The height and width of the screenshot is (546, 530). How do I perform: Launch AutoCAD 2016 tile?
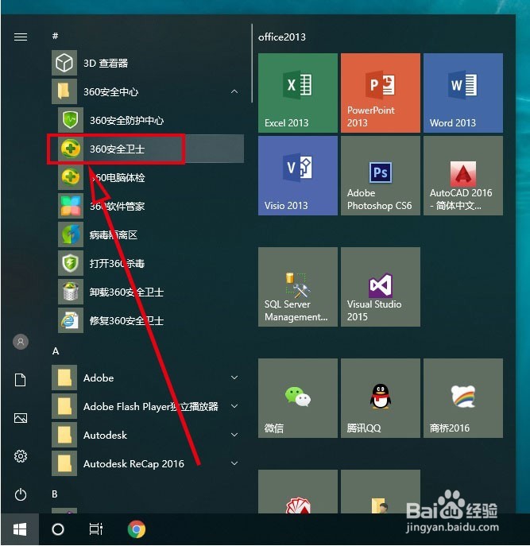[462, 176]
